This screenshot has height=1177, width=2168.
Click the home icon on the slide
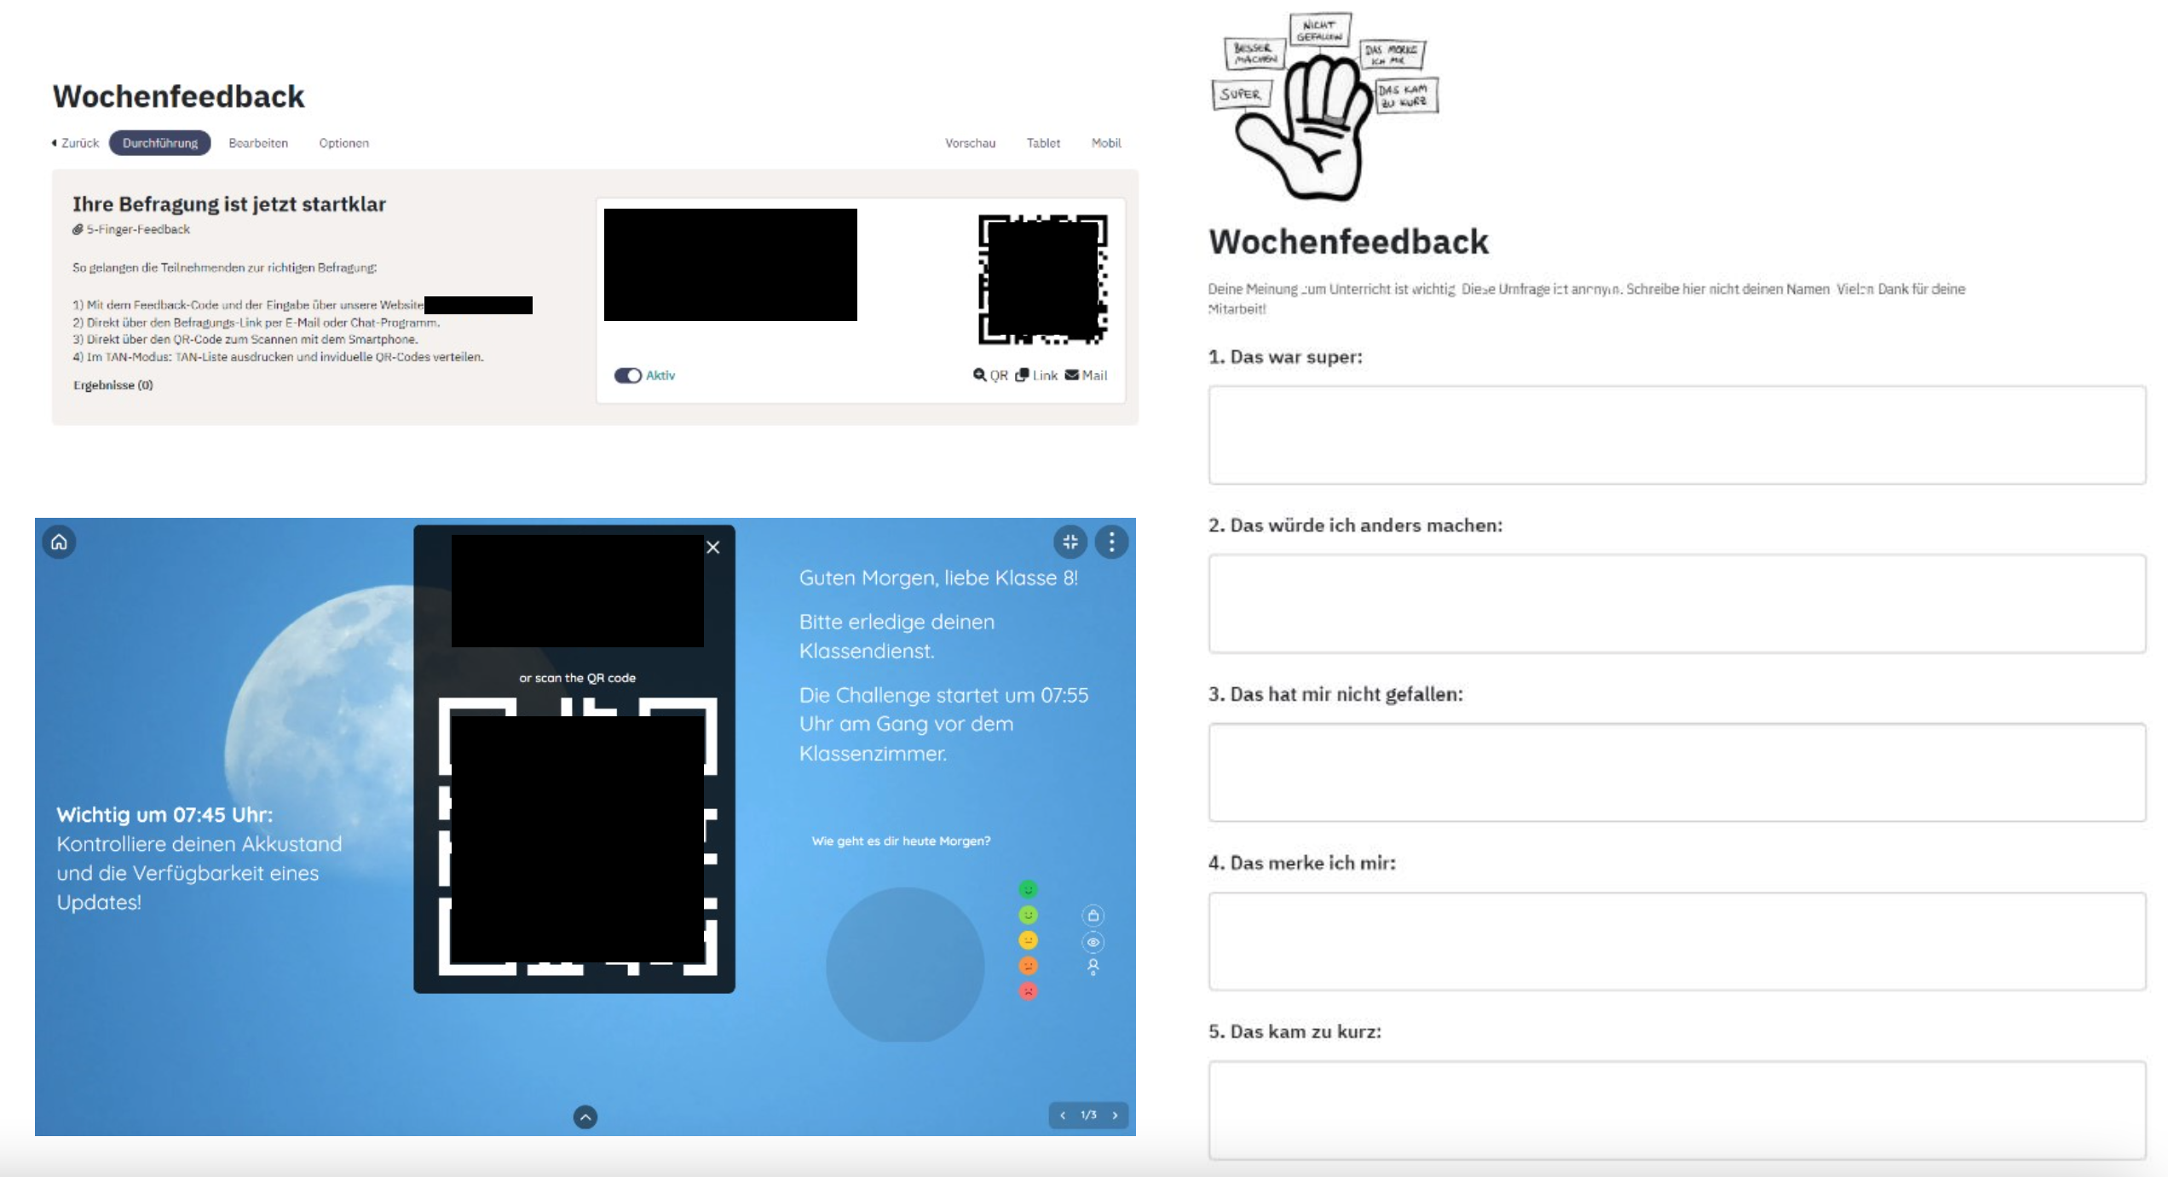(x=59, y=542)
